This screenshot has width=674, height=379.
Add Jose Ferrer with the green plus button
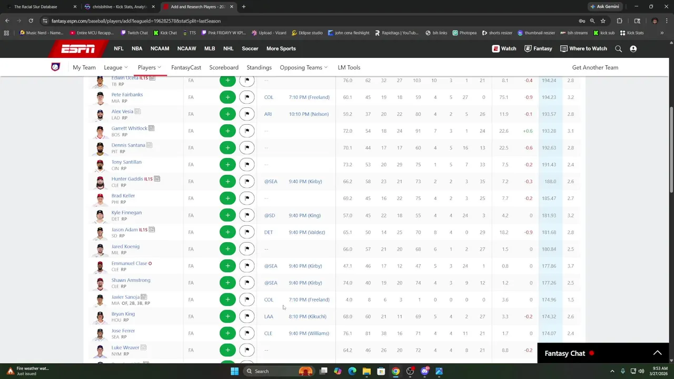point(227,333)
